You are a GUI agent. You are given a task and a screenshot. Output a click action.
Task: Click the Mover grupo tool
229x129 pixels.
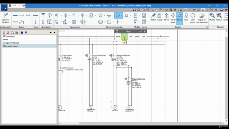(x=173, y=18)
